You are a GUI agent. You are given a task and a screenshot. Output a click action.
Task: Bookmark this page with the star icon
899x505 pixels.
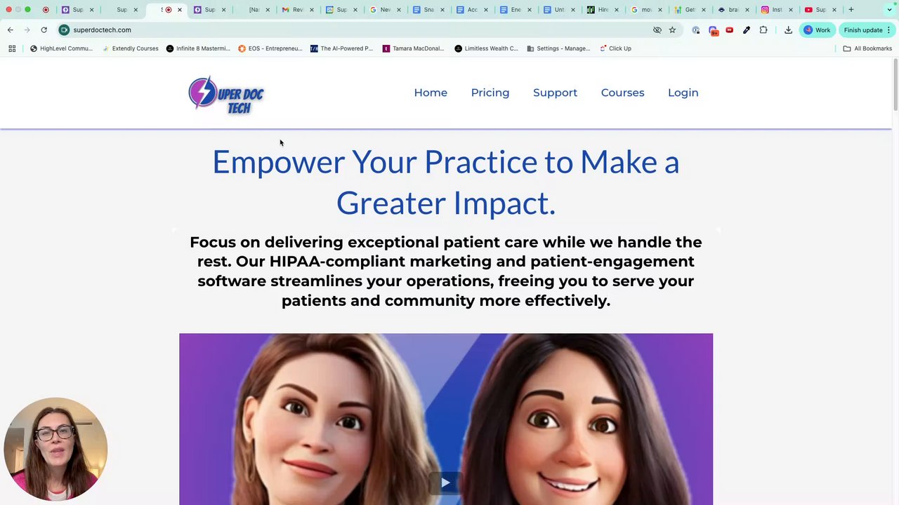point(672,30)
